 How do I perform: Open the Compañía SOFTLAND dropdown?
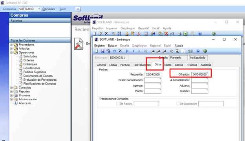coord(39,9)
